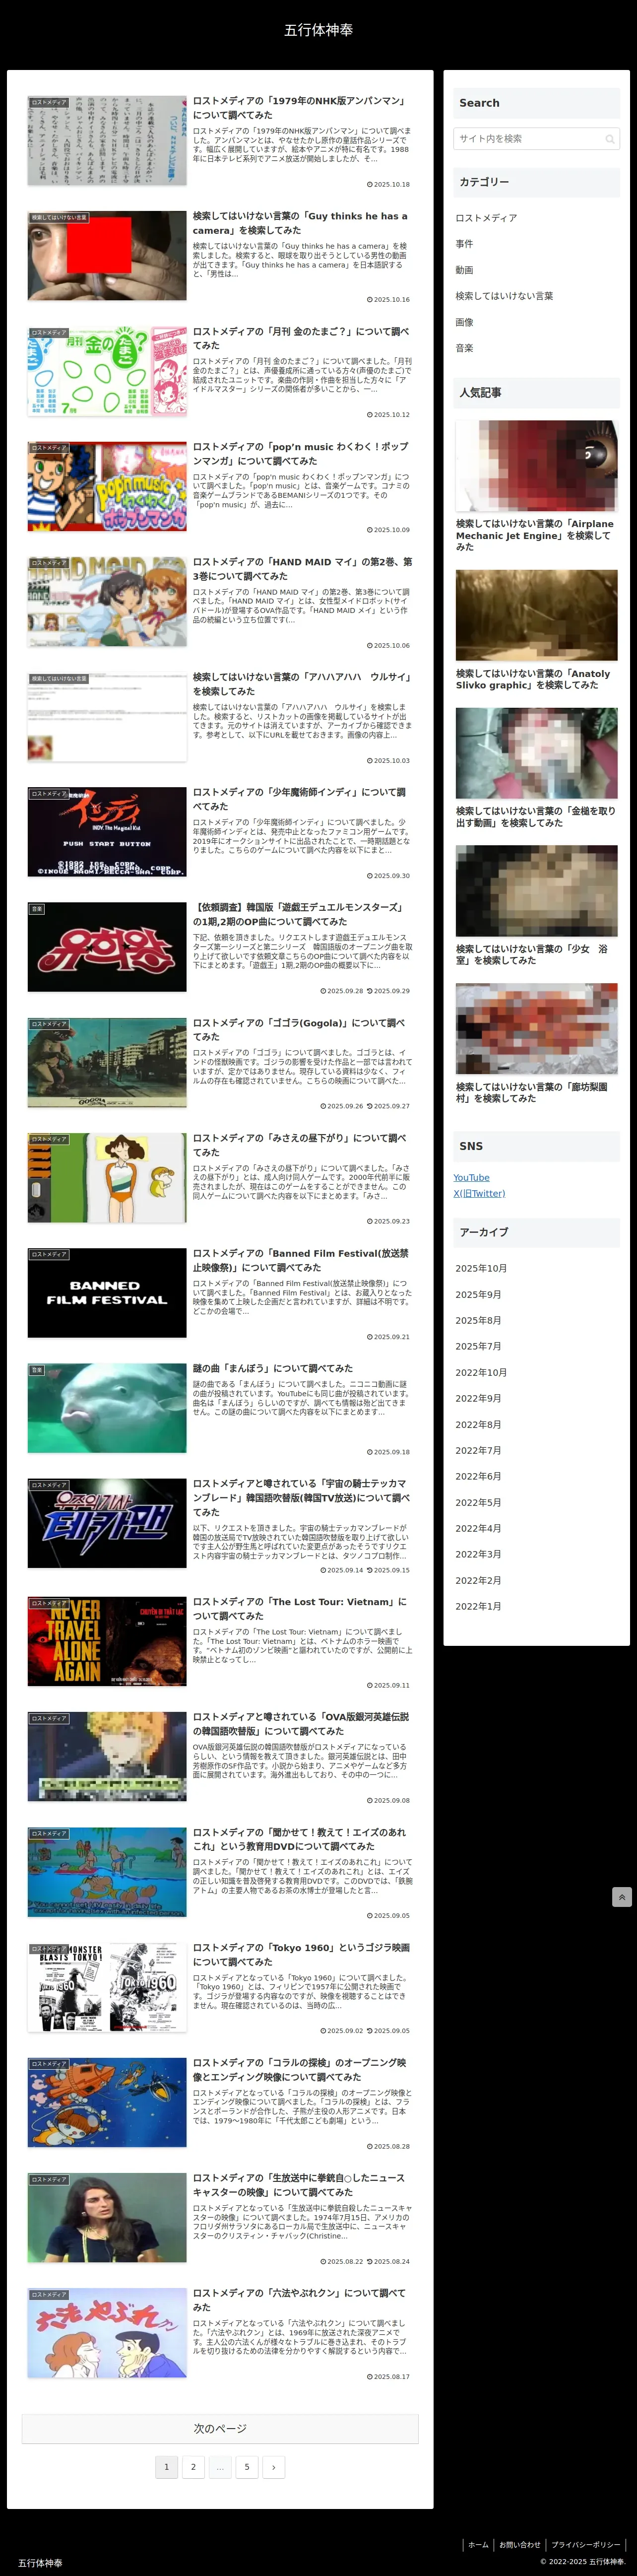The width and height of the screenshot is (637, 2576).
Task: Open The Lost Tour: Vietnam article title
Action: pos(300,1609)
